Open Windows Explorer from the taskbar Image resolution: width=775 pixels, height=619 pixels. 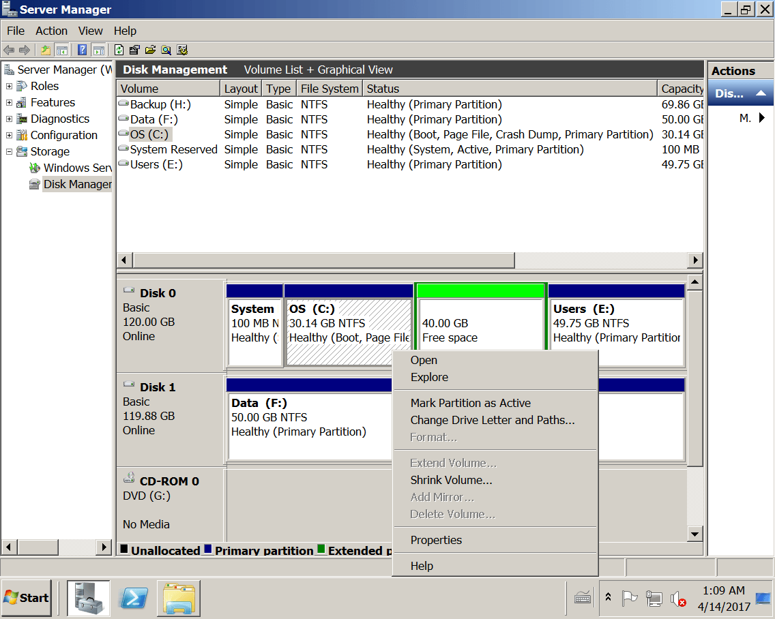click(179, 599)
